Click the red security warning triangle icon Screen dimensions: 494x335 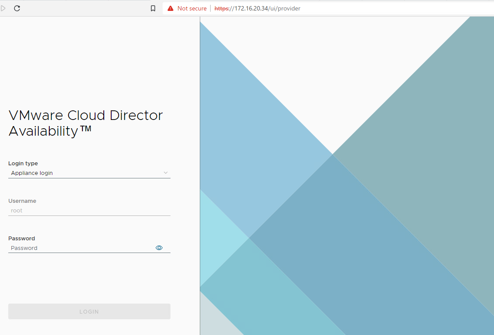(170, 8)
